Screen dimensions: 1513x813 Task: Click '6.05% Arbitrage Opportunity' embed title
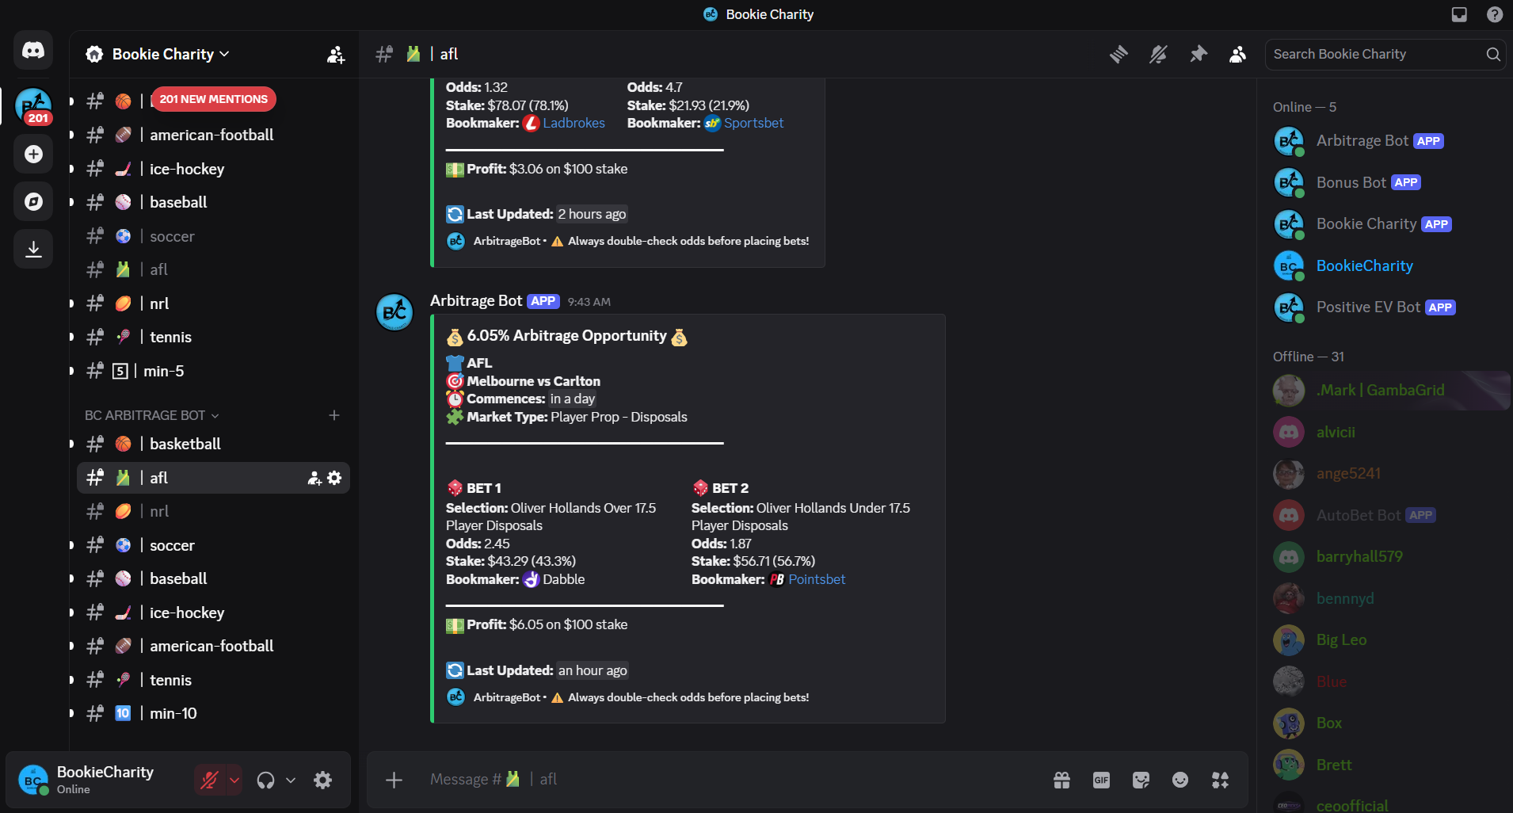(x=567, y=336)
